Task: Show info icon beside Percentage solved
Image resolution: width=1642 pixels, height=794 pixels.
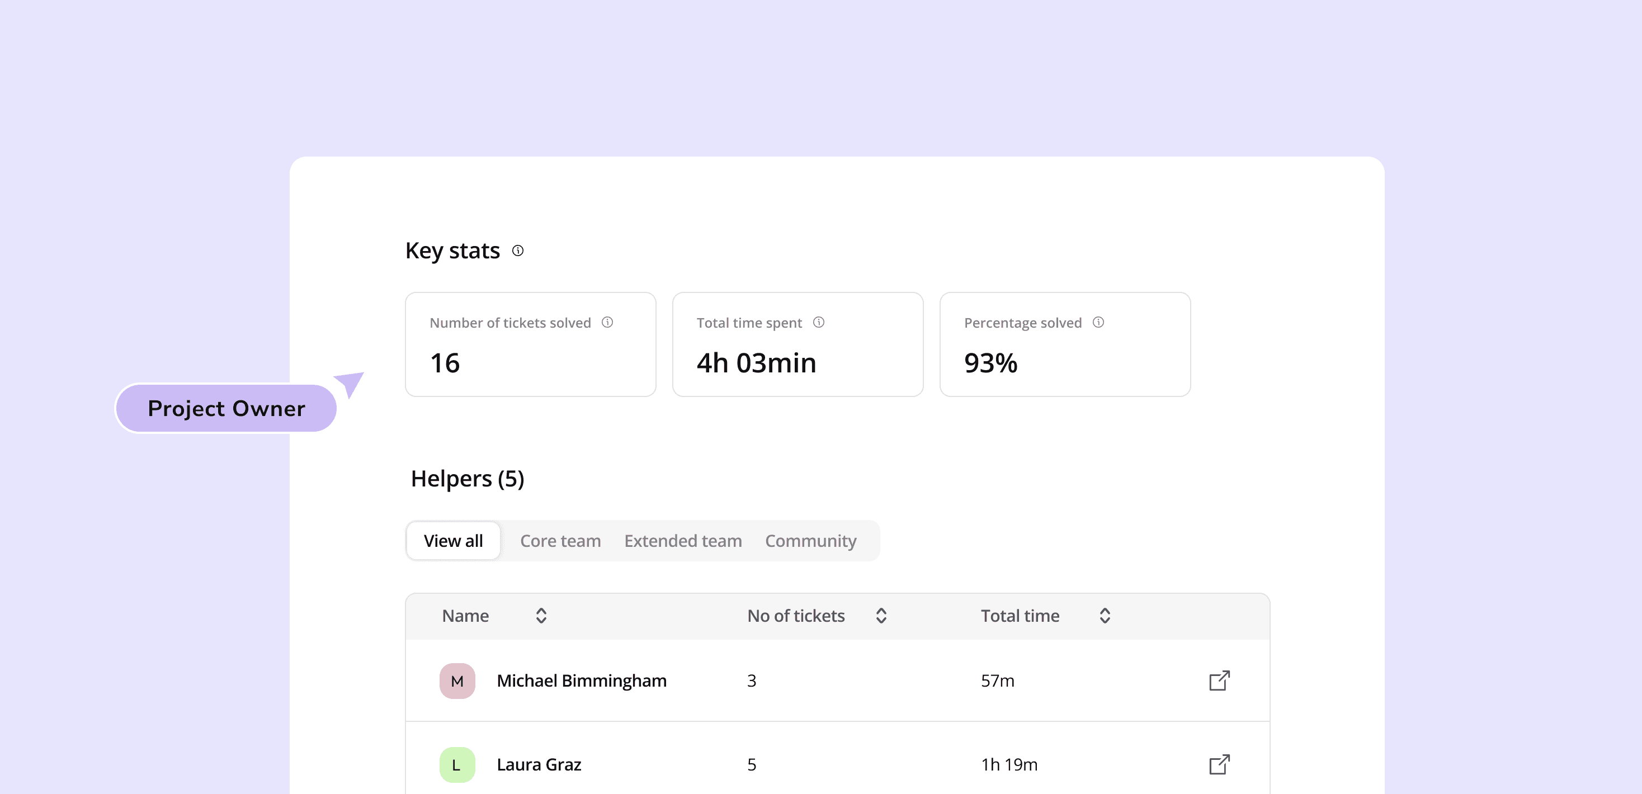Action: pyautogui.click(x=1098, y=323)
